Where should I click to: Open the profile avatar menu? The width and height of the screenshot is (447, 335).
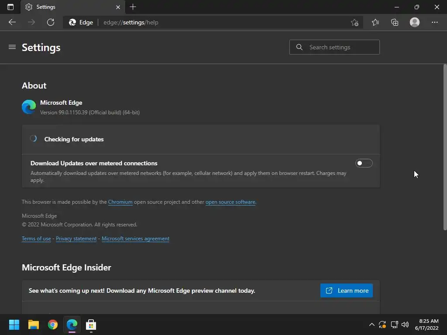[x=415, y=22]
